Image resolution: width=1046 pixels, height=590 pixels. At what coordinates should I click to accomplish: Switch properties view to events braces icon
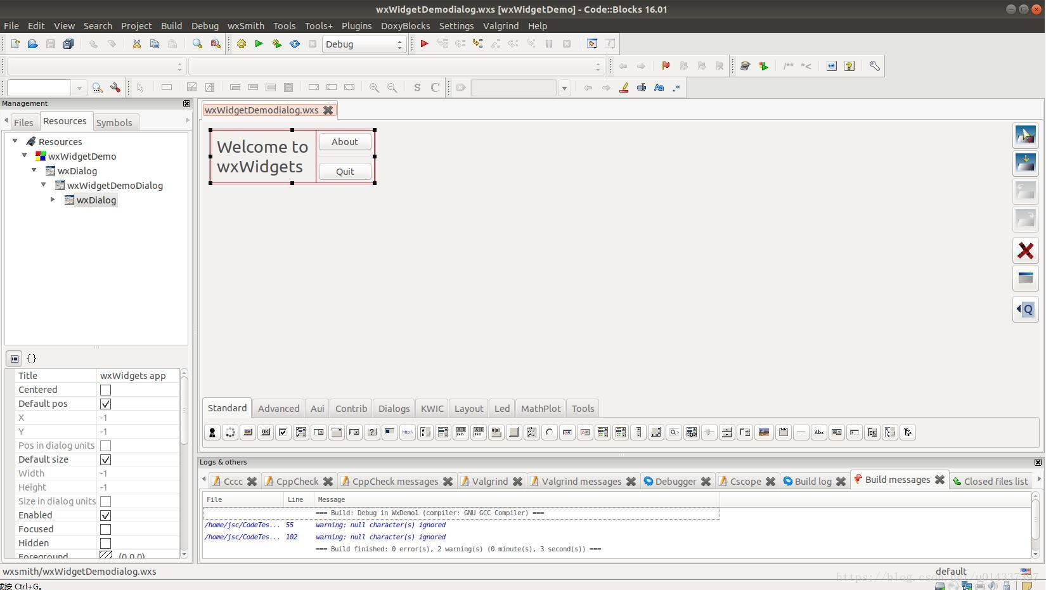tap(32, 358)
